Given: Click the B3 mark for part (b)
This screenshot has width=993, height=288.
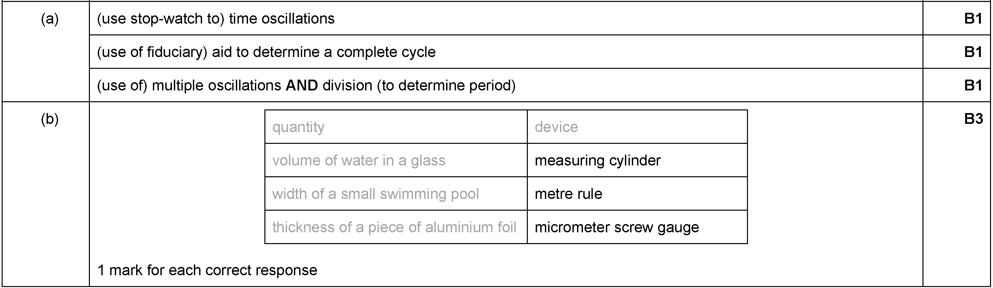Looking at the screenshot, I should pyautogui.click(x=973, y=119).
